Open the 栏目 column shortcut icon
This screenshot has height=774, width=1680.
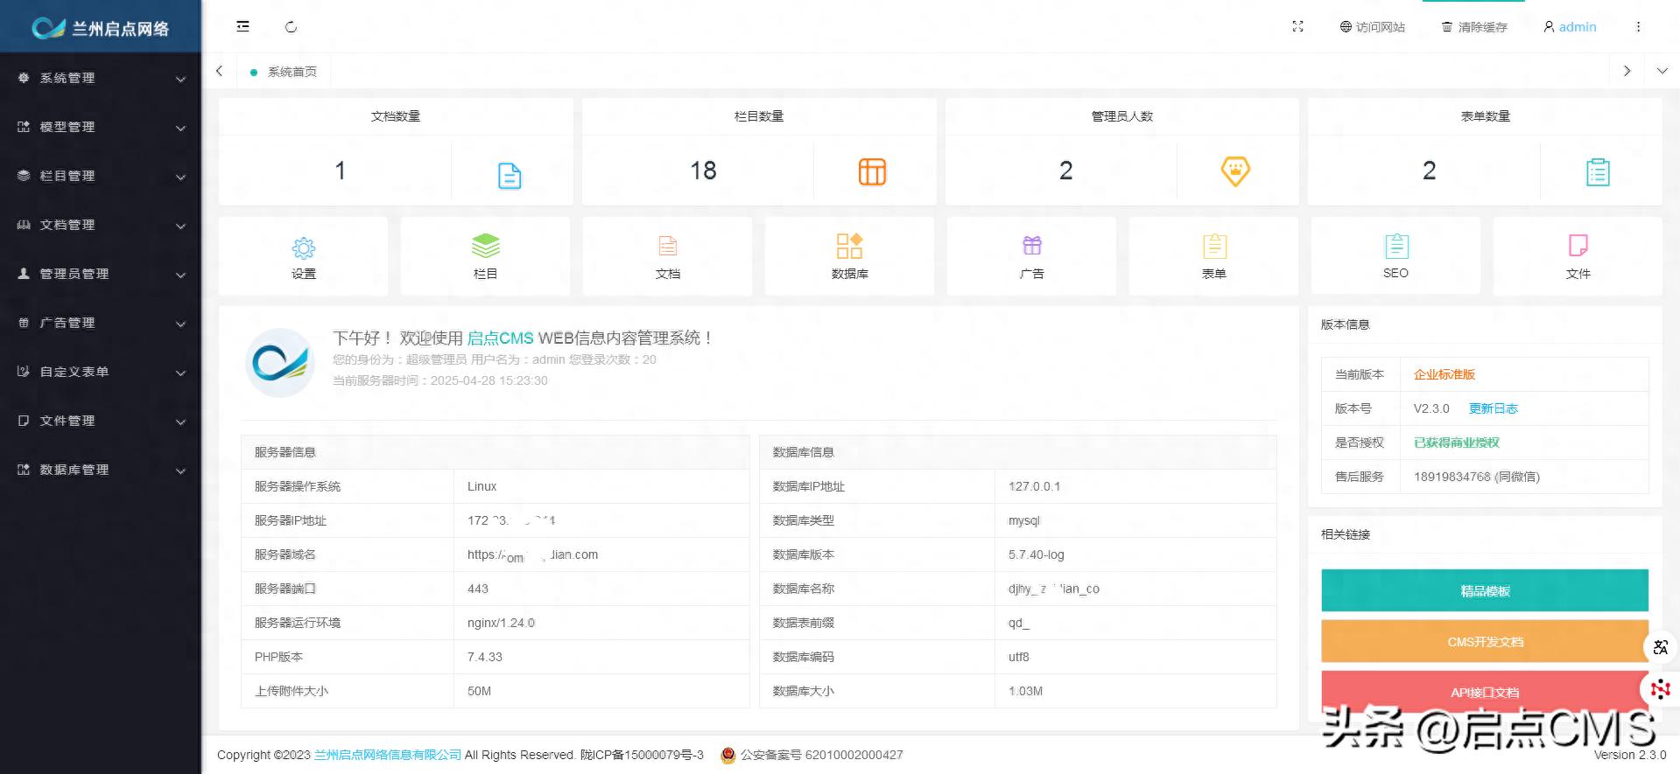pyautogui.click(x=485, y=246)
